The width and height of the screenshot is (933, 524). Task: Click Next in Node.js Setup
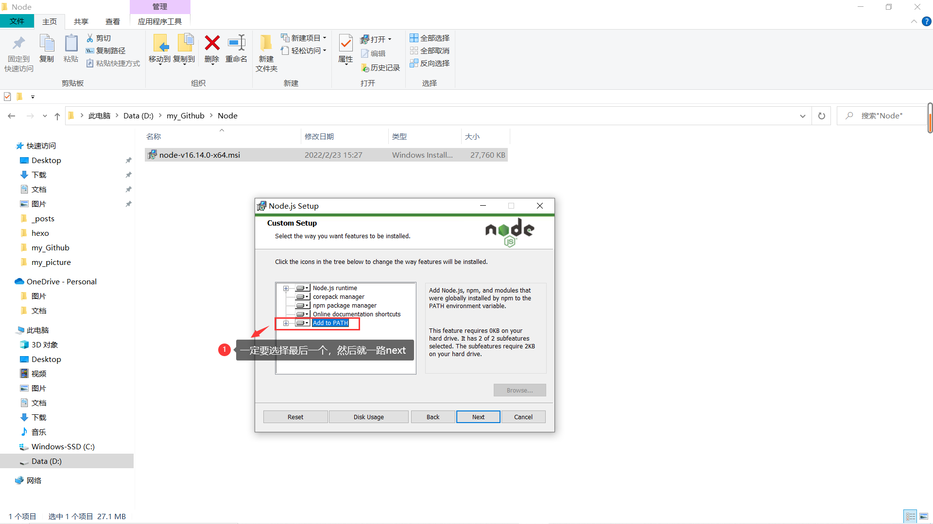pos(478,417)
